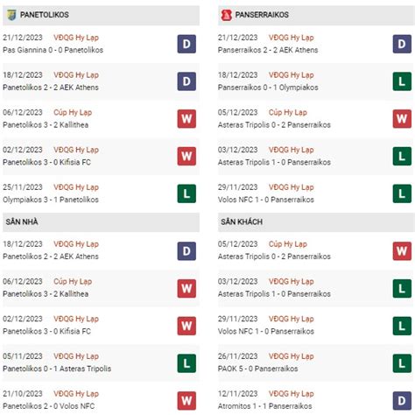Click the D badge for Pas Giannina match
415x415 pixels.
click(186, 44)
